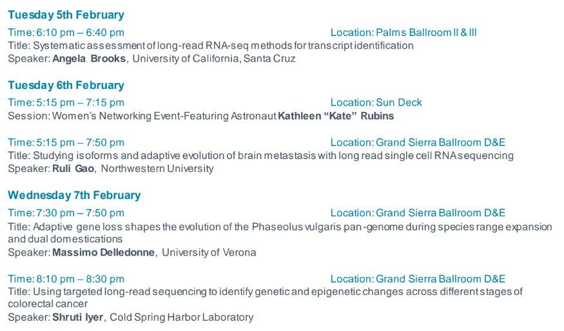The image size is (564, 331).
Task: Click speaker name Ruli Gao
Action: click(x=73, y=169)
